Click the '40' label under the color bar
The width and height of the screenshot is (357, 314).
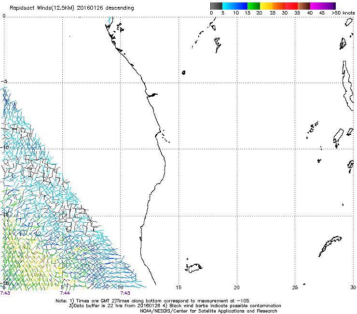pyautogui.click(x=310, y=13)
